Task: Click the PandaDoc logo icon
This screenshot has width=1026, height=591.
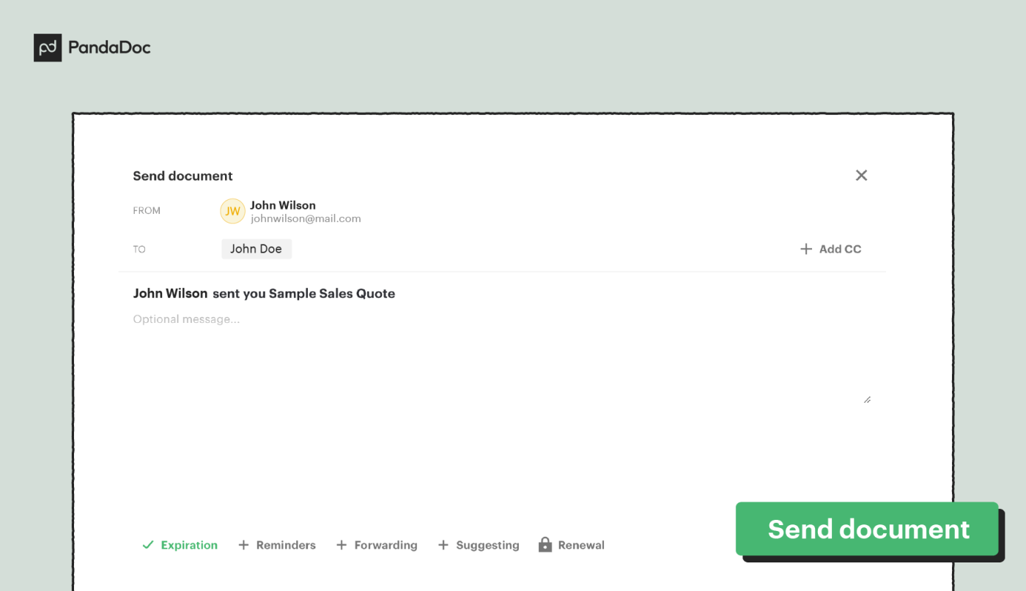Action: (x=48, y=48)
